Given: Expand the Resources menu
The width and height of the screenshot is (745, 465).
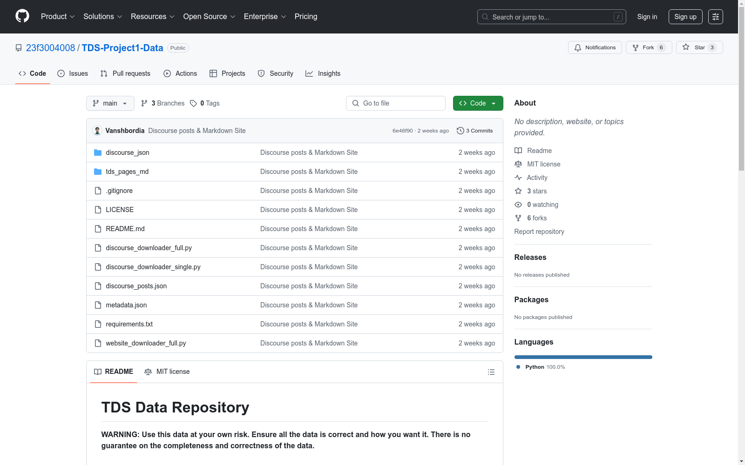Looking at the screenshot, I should tap(153, 17).
